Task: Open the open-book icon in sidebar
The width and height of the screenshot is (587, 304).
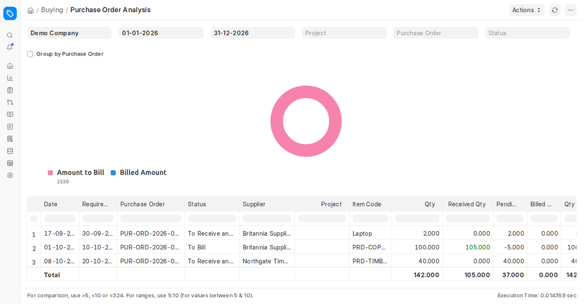Action: tap(10, 115)
